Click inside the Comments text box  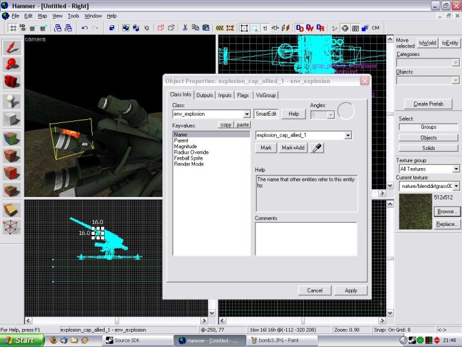(x=306, y=239)
